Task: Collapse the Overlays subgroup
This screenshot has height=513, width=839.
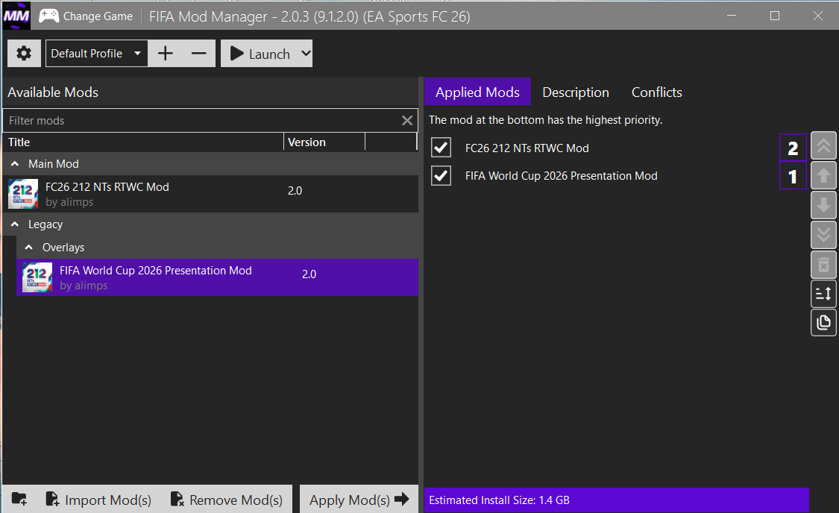Action: tap(29, 247)
